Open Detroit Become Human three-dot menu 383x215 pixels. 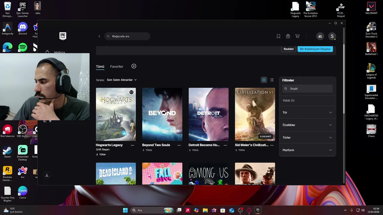pyautogui.click(x=225, y=145)
